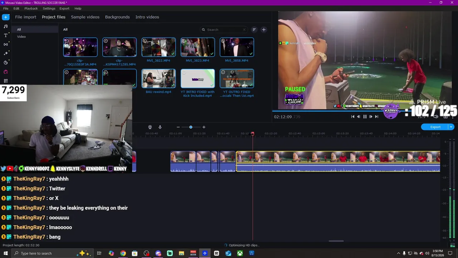
Task: Open the Audio music-note panel
Action: tap(5, 26)
